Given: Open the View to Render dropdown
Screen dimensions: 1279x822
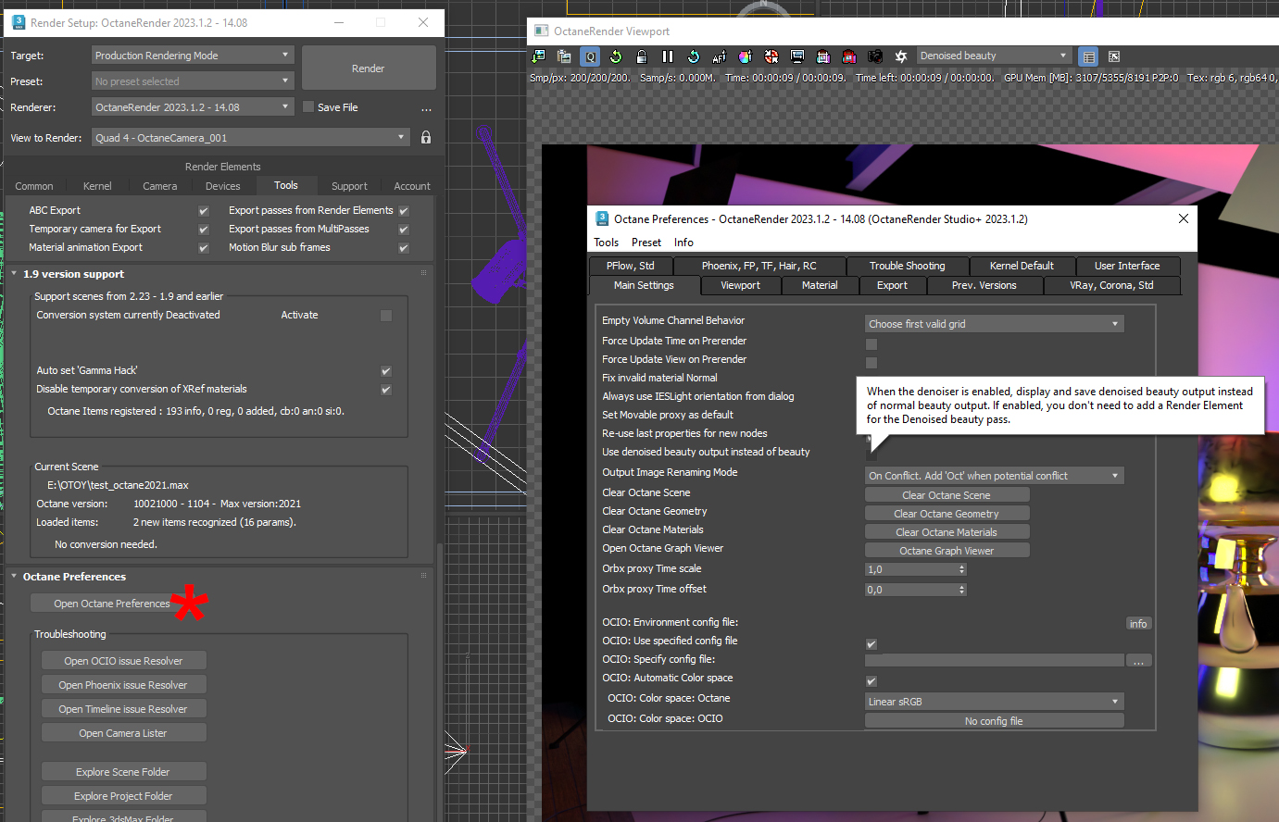Looking at the screenshot, I should (250, 138).
